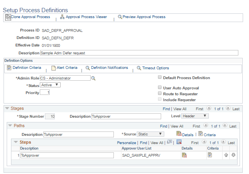The image size is (249, 174).
Task: Open the Source dropdown set to Static
Action: [x=151, y=134]
